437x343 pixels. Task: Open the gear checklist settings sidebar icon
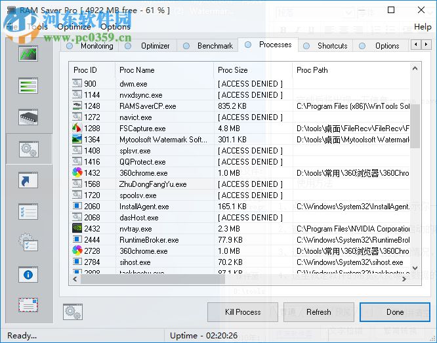tap(28, 243)
